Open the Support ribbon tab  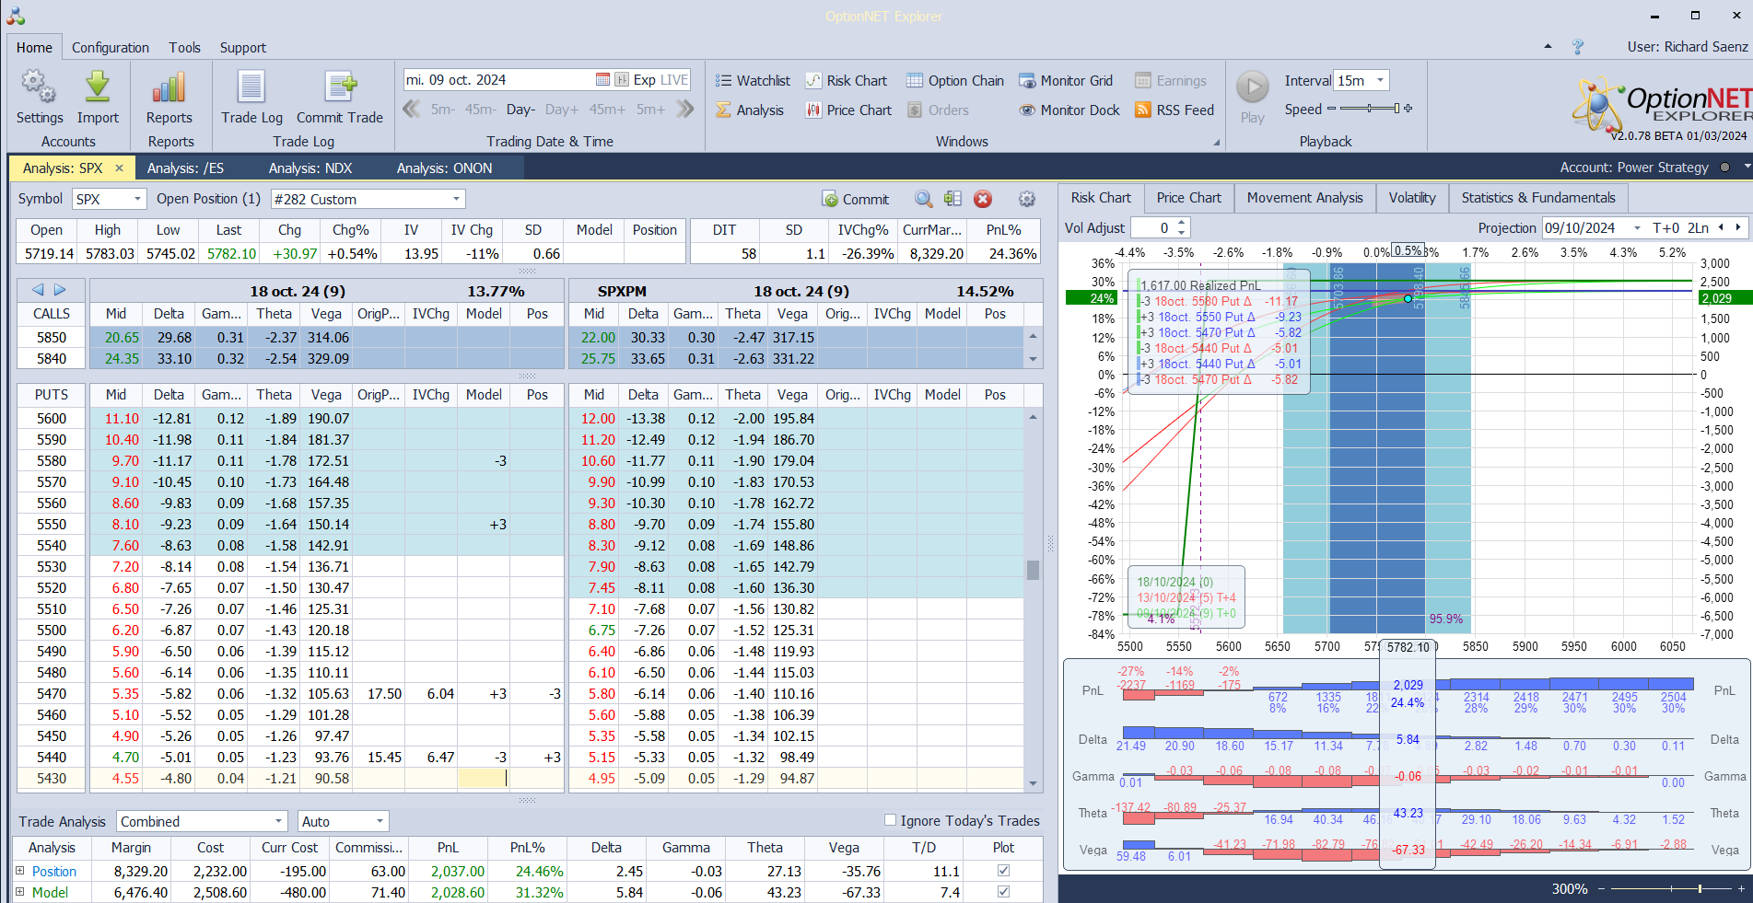[243, 47]
